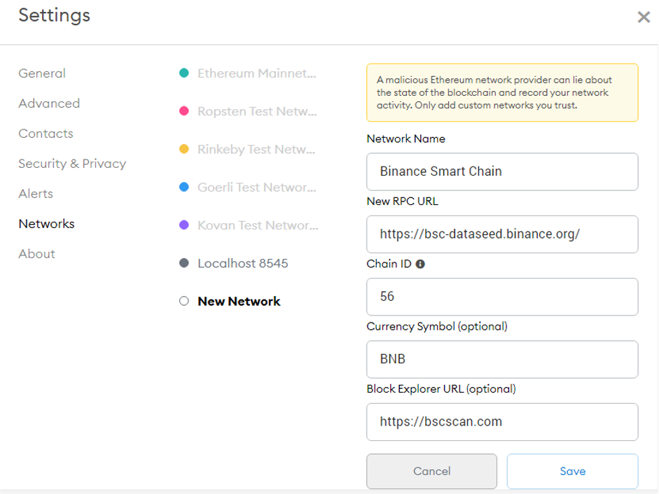Click the Block Explorer URL field
Image resolution: width=659 pixels, height=494 pixels.
(502, 421)
